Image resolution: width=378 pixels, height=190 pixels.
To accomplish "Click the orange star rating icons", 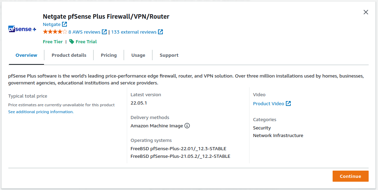I will [x=55, y=32].
